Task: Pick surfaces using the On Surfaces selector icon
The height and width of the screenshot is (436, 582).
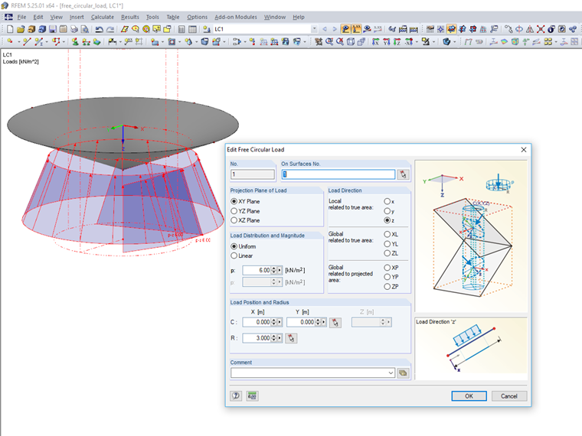Action: [x=403, y=174]
